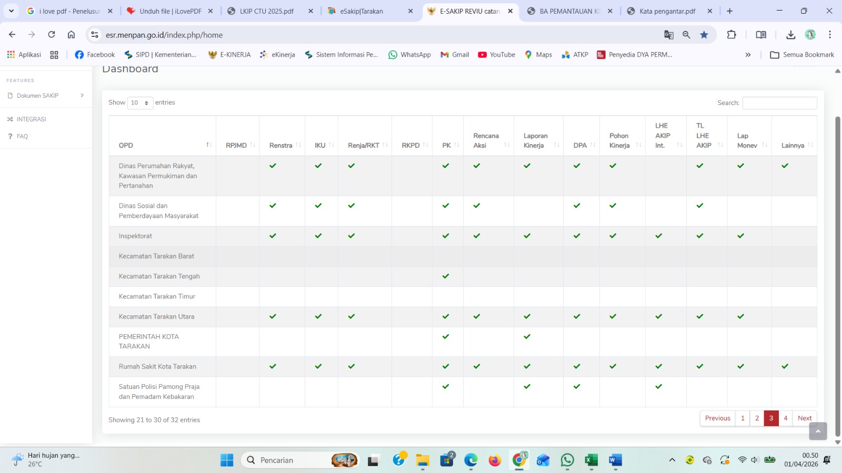Go to page 4 of the table
842x473 pixels.
785,418
